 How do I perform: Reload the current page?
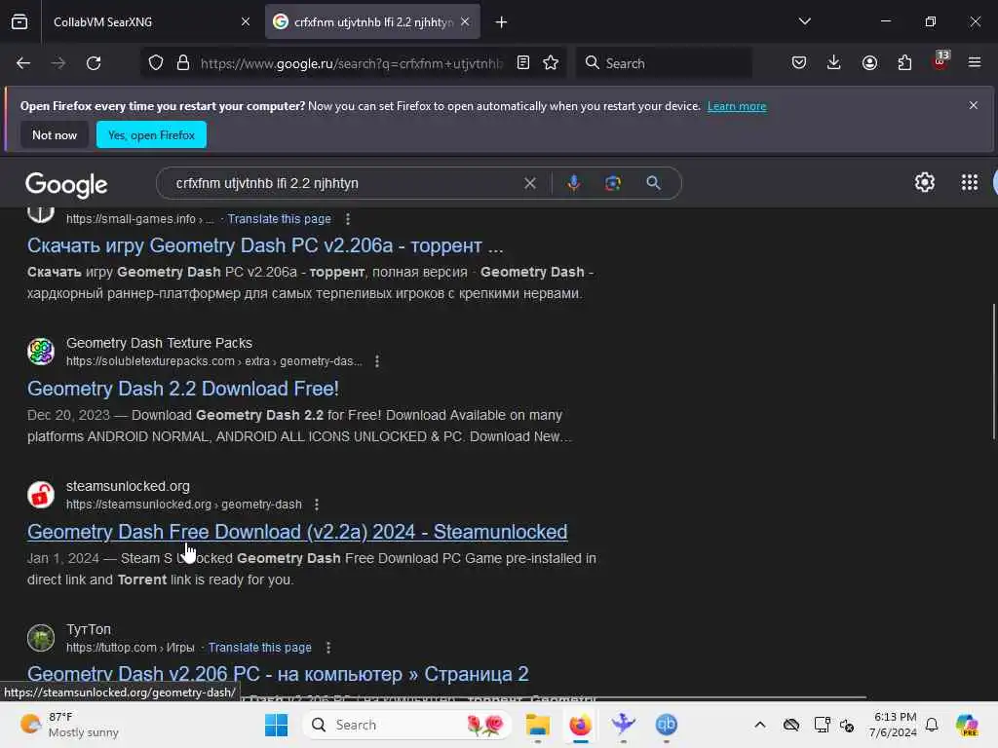click(x=94, y=63)
